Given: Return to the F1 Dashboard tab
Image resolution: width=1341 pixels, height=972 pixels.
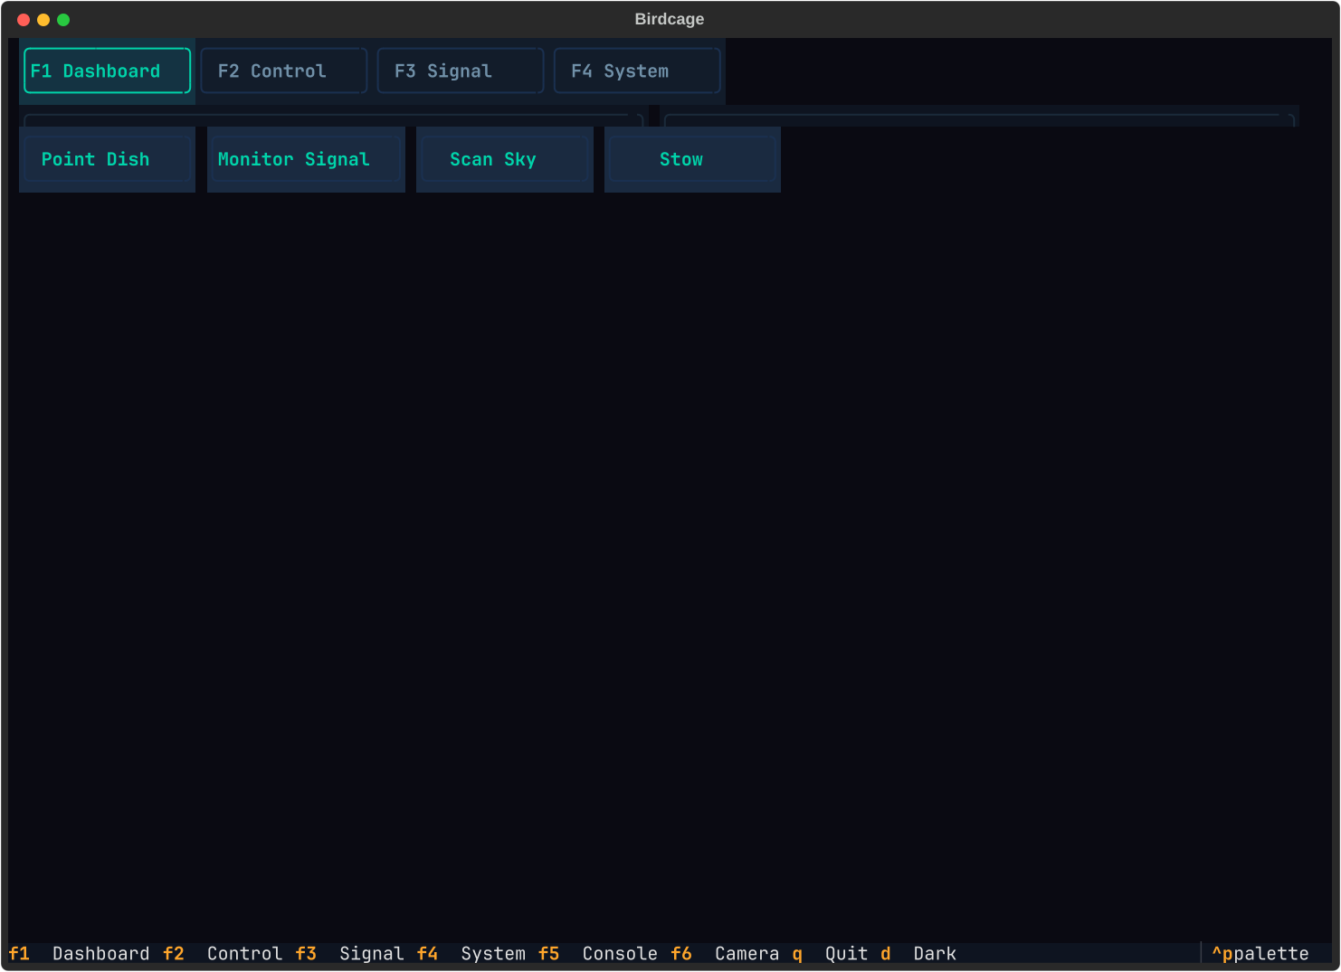Looking at the screenshot, I should [x=106, y=71].
